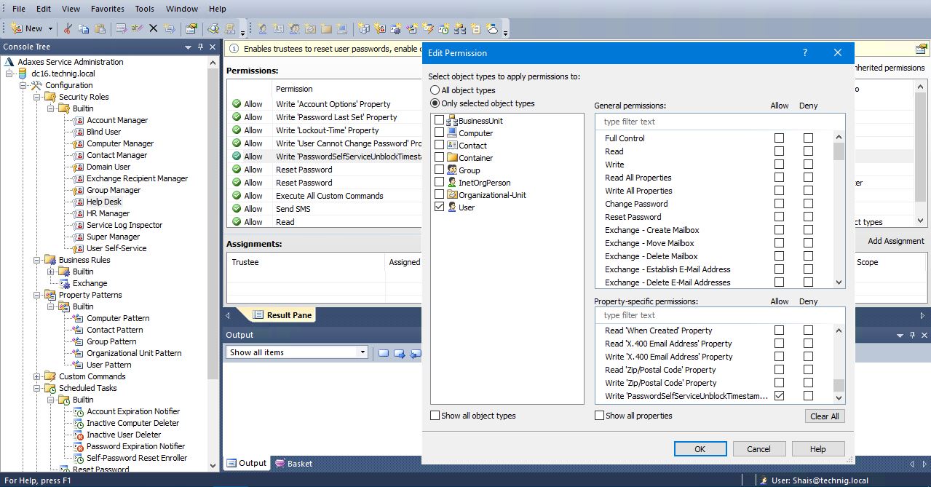Viewport: 931px width, 487px height.
Task: Click the create user toolbar icon
Action: 261,29
